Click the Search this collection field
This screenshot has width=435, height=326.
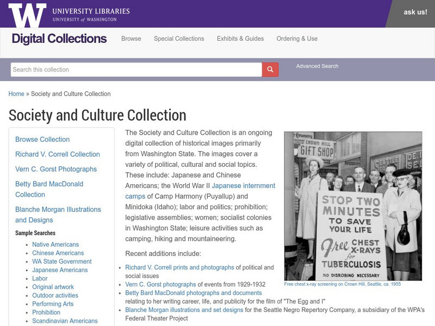tap(136, 70)
